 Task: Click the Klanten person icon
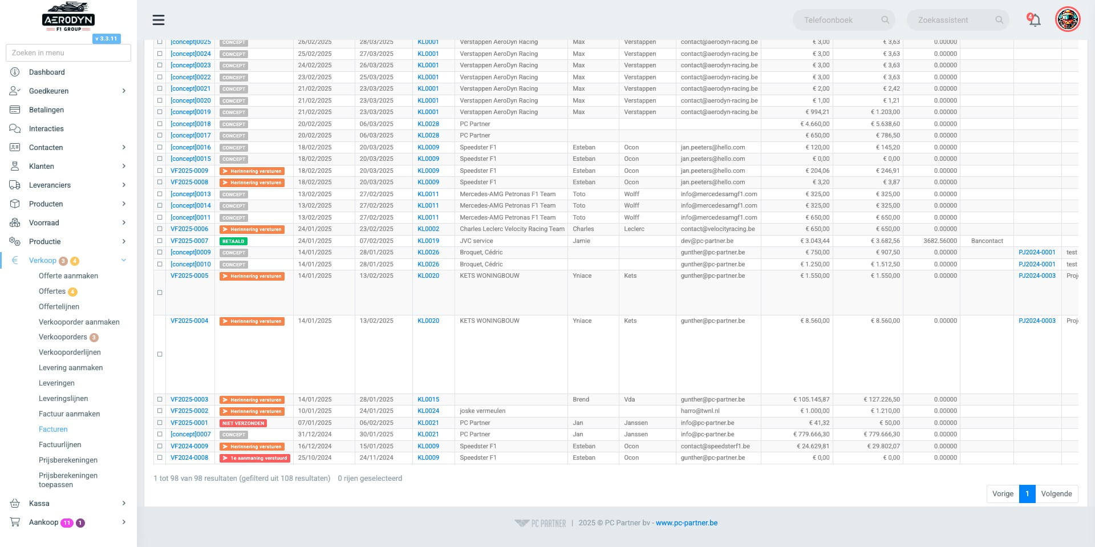tap(15, 167)
